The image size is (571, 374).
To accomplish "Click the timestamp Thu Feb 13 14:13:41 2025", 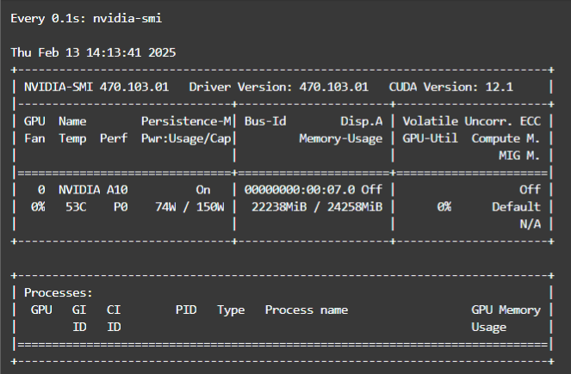I will coord(93,52).
